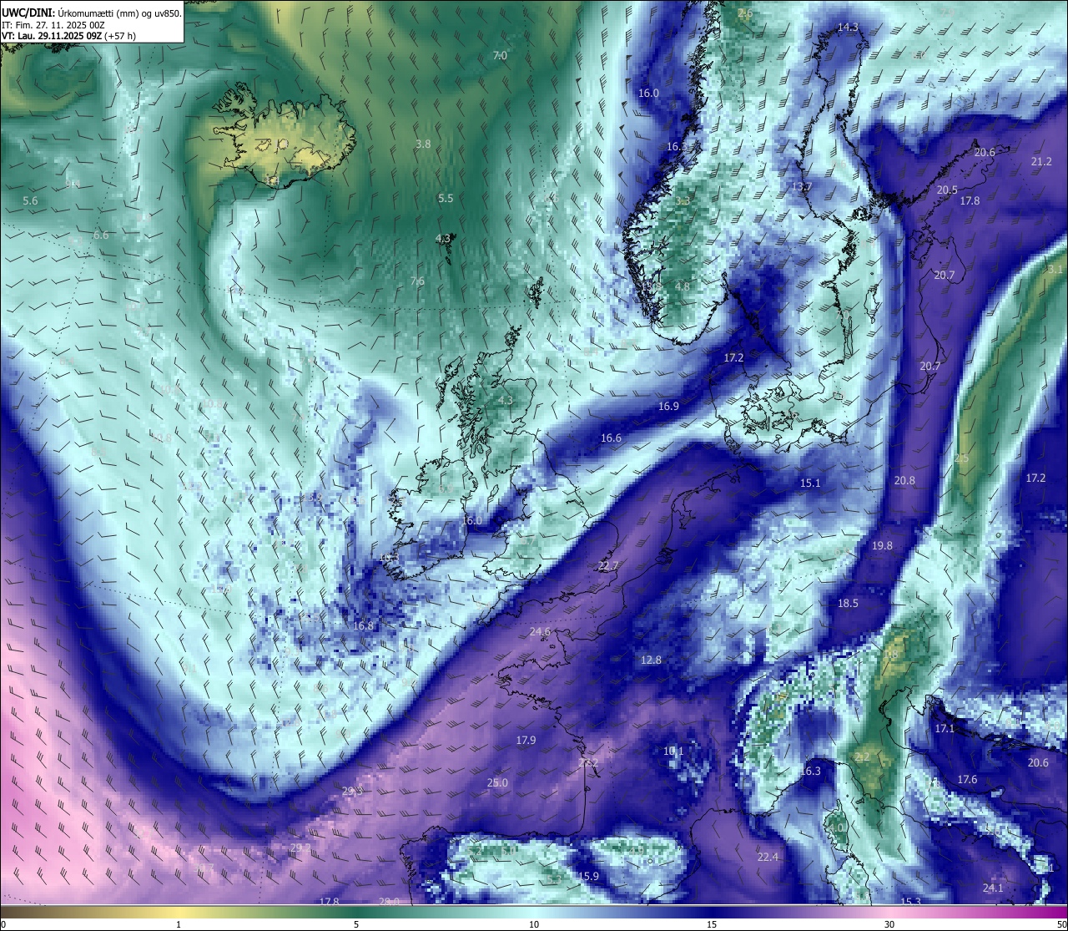Click the map value 20.5
Screen dimensions: 1068x931
[947, 190]
